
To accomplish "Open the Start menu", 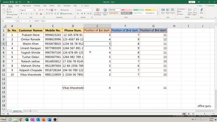I will point(3,120).
